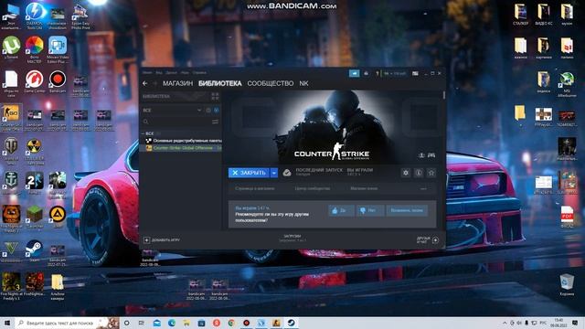Screen dimensions: 585x329
Task: Open Bandicam red record desktop icon
Action: (x=58, y=81)
